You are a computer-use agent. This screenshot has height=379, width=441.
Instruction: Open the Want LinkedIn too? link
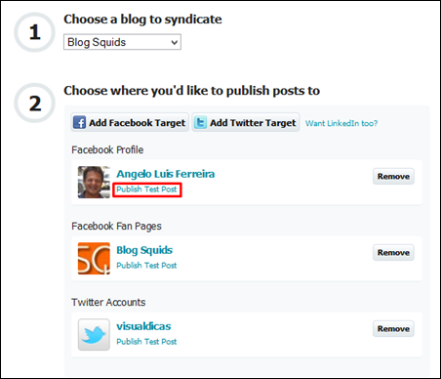pyautogui.click(x=341, y=123)
